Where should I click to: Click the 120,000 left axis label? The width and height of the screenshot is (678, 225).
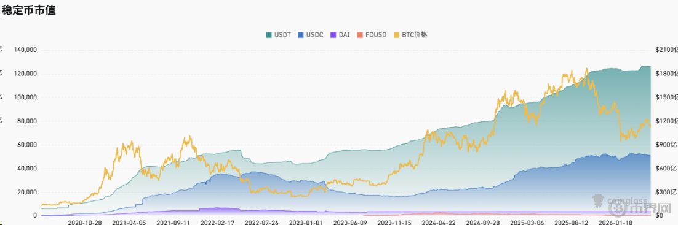point(25,74)
